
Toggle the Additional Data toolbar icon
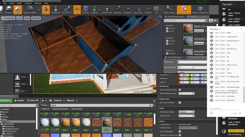[184, 10]
